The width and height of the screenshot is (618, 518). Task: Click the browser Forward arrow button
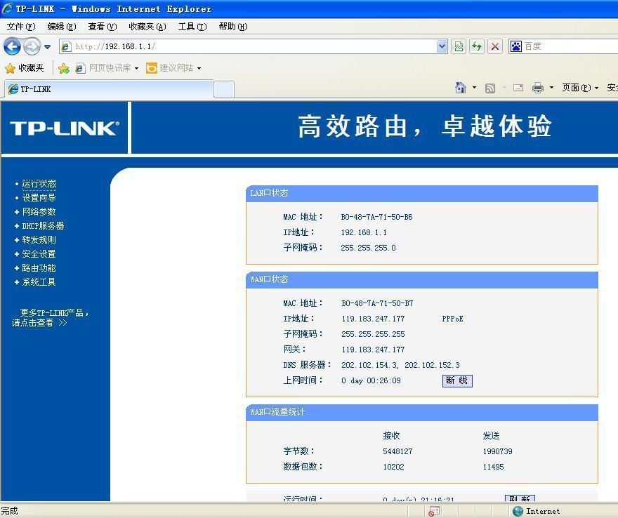click(x=32, y=46)
